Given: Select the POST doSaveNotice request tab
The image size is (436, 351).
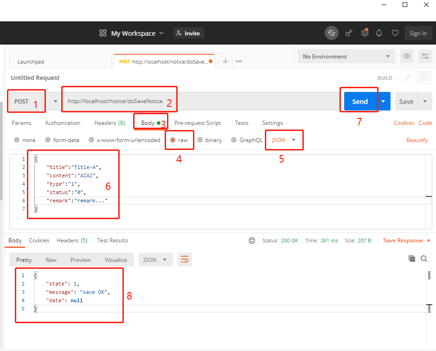Looking at the screenshot, I should click(x=164, y=61).
